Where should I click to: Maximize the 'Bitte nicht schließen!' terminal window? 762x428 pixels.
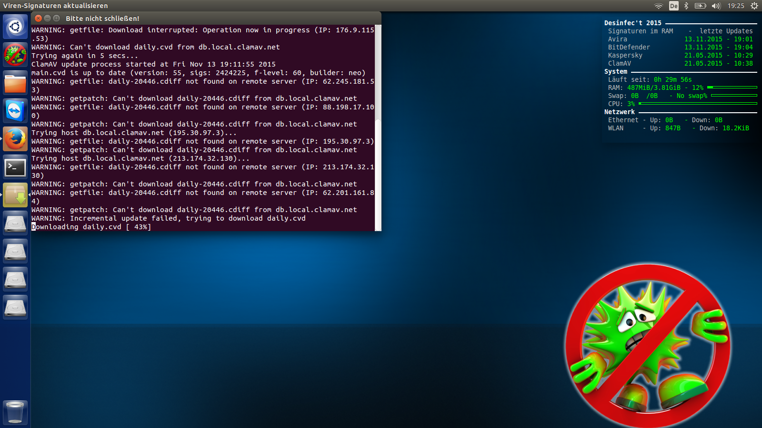point(57,18)
